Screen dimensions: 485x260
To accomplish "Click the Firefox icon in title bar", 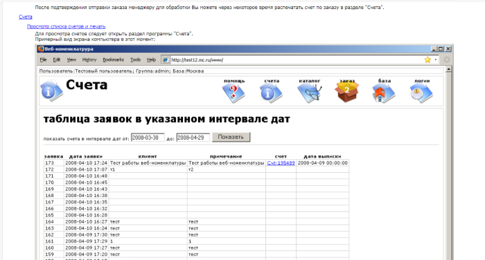I will (41, 49).
